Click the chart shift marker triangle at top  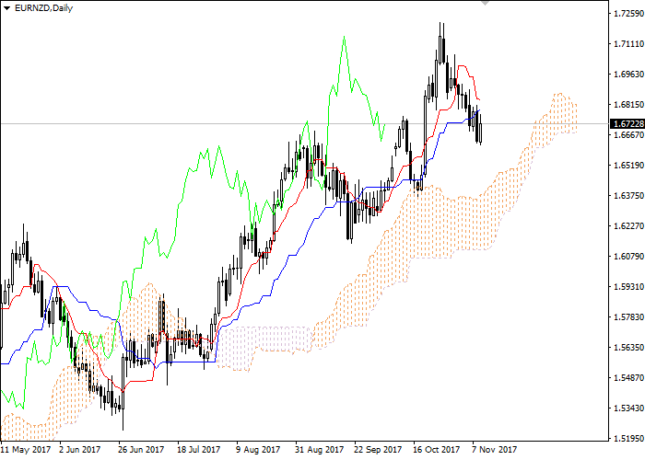[485, 3]
